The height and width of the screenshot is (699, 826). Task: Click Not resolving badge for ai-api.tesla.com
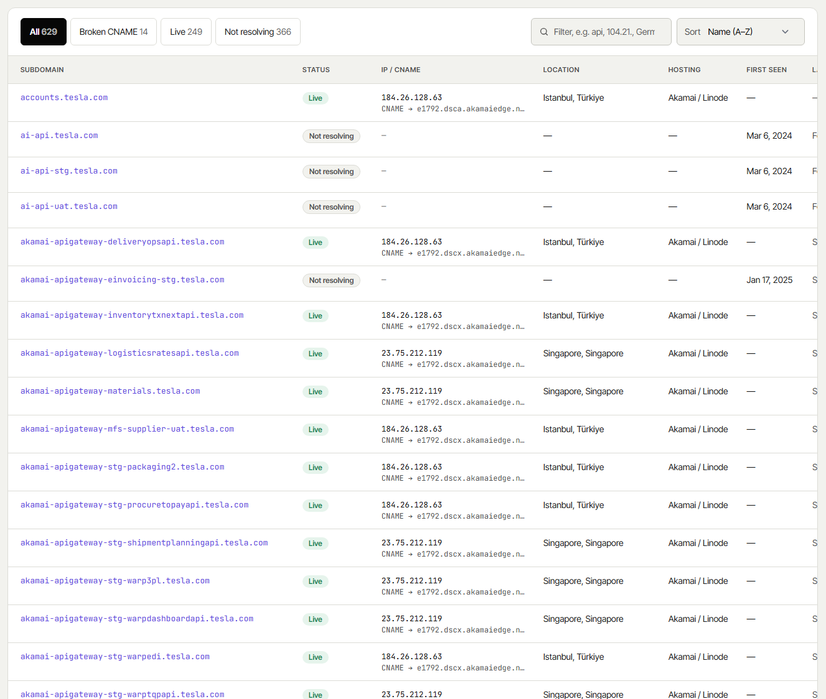pyautogui.click(x=331, y=136)
